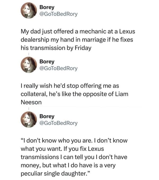159x180 pixels.
Task: Click the @GoToBedRory handle above the collateral tweet
Action: click(x=58, y=68)
